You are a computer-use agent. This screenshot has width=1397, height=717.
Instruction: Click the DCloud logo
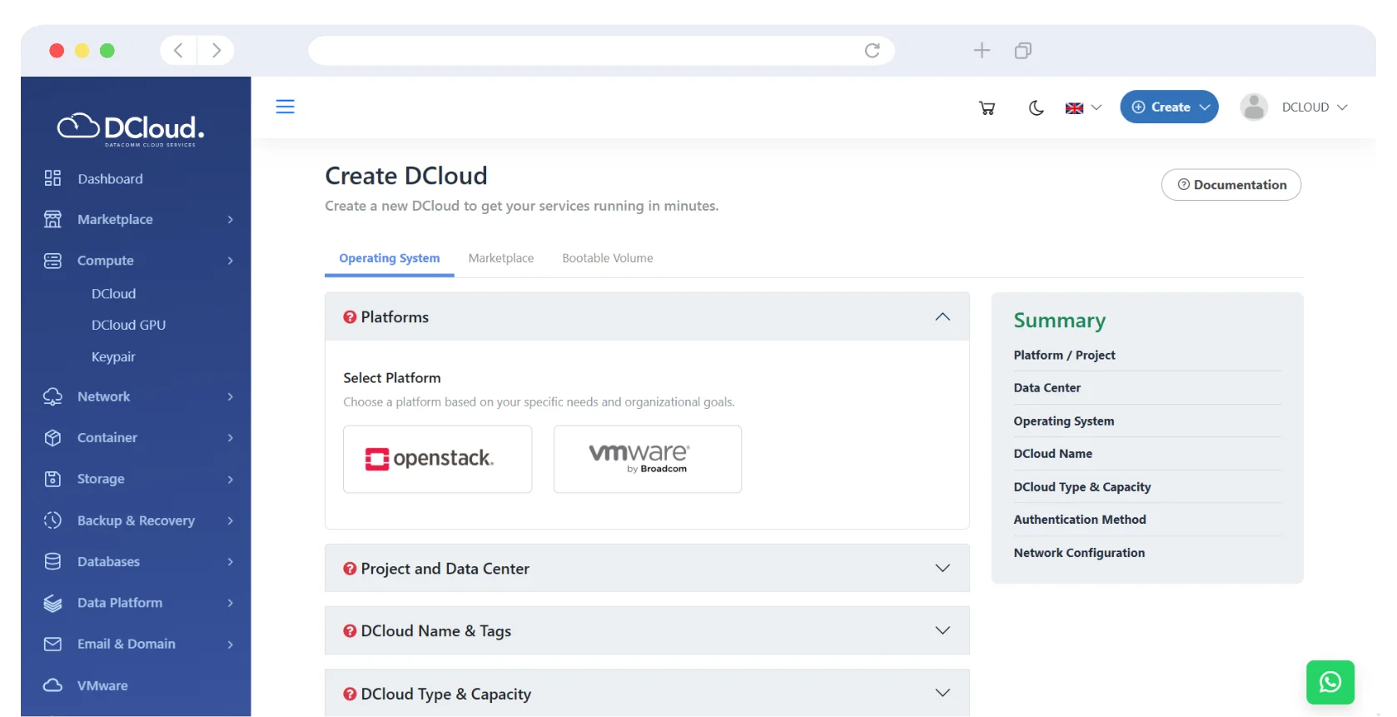point(131,129)
